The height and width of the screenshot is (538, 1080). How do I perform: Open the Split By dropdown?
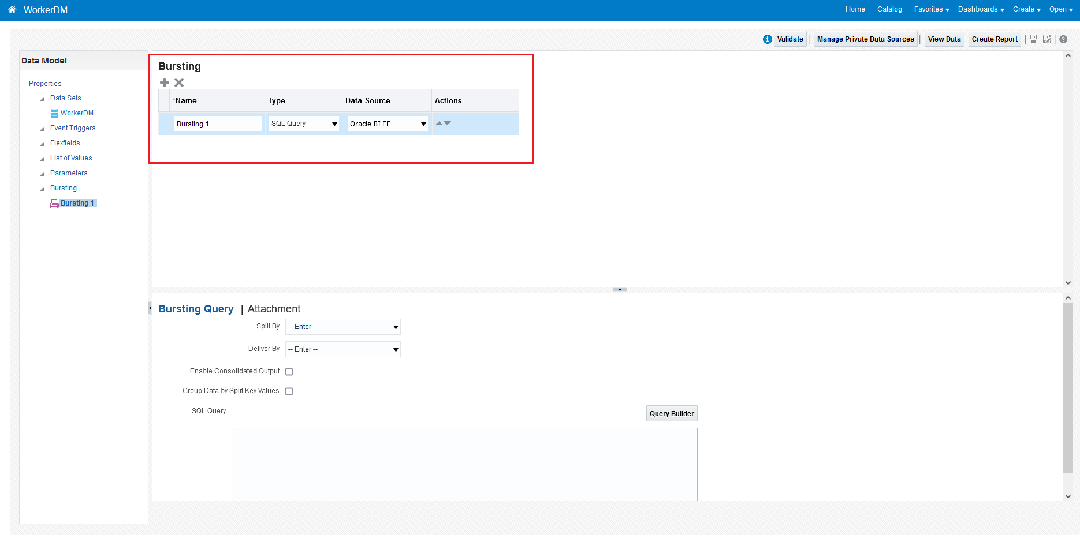point(394,327)
